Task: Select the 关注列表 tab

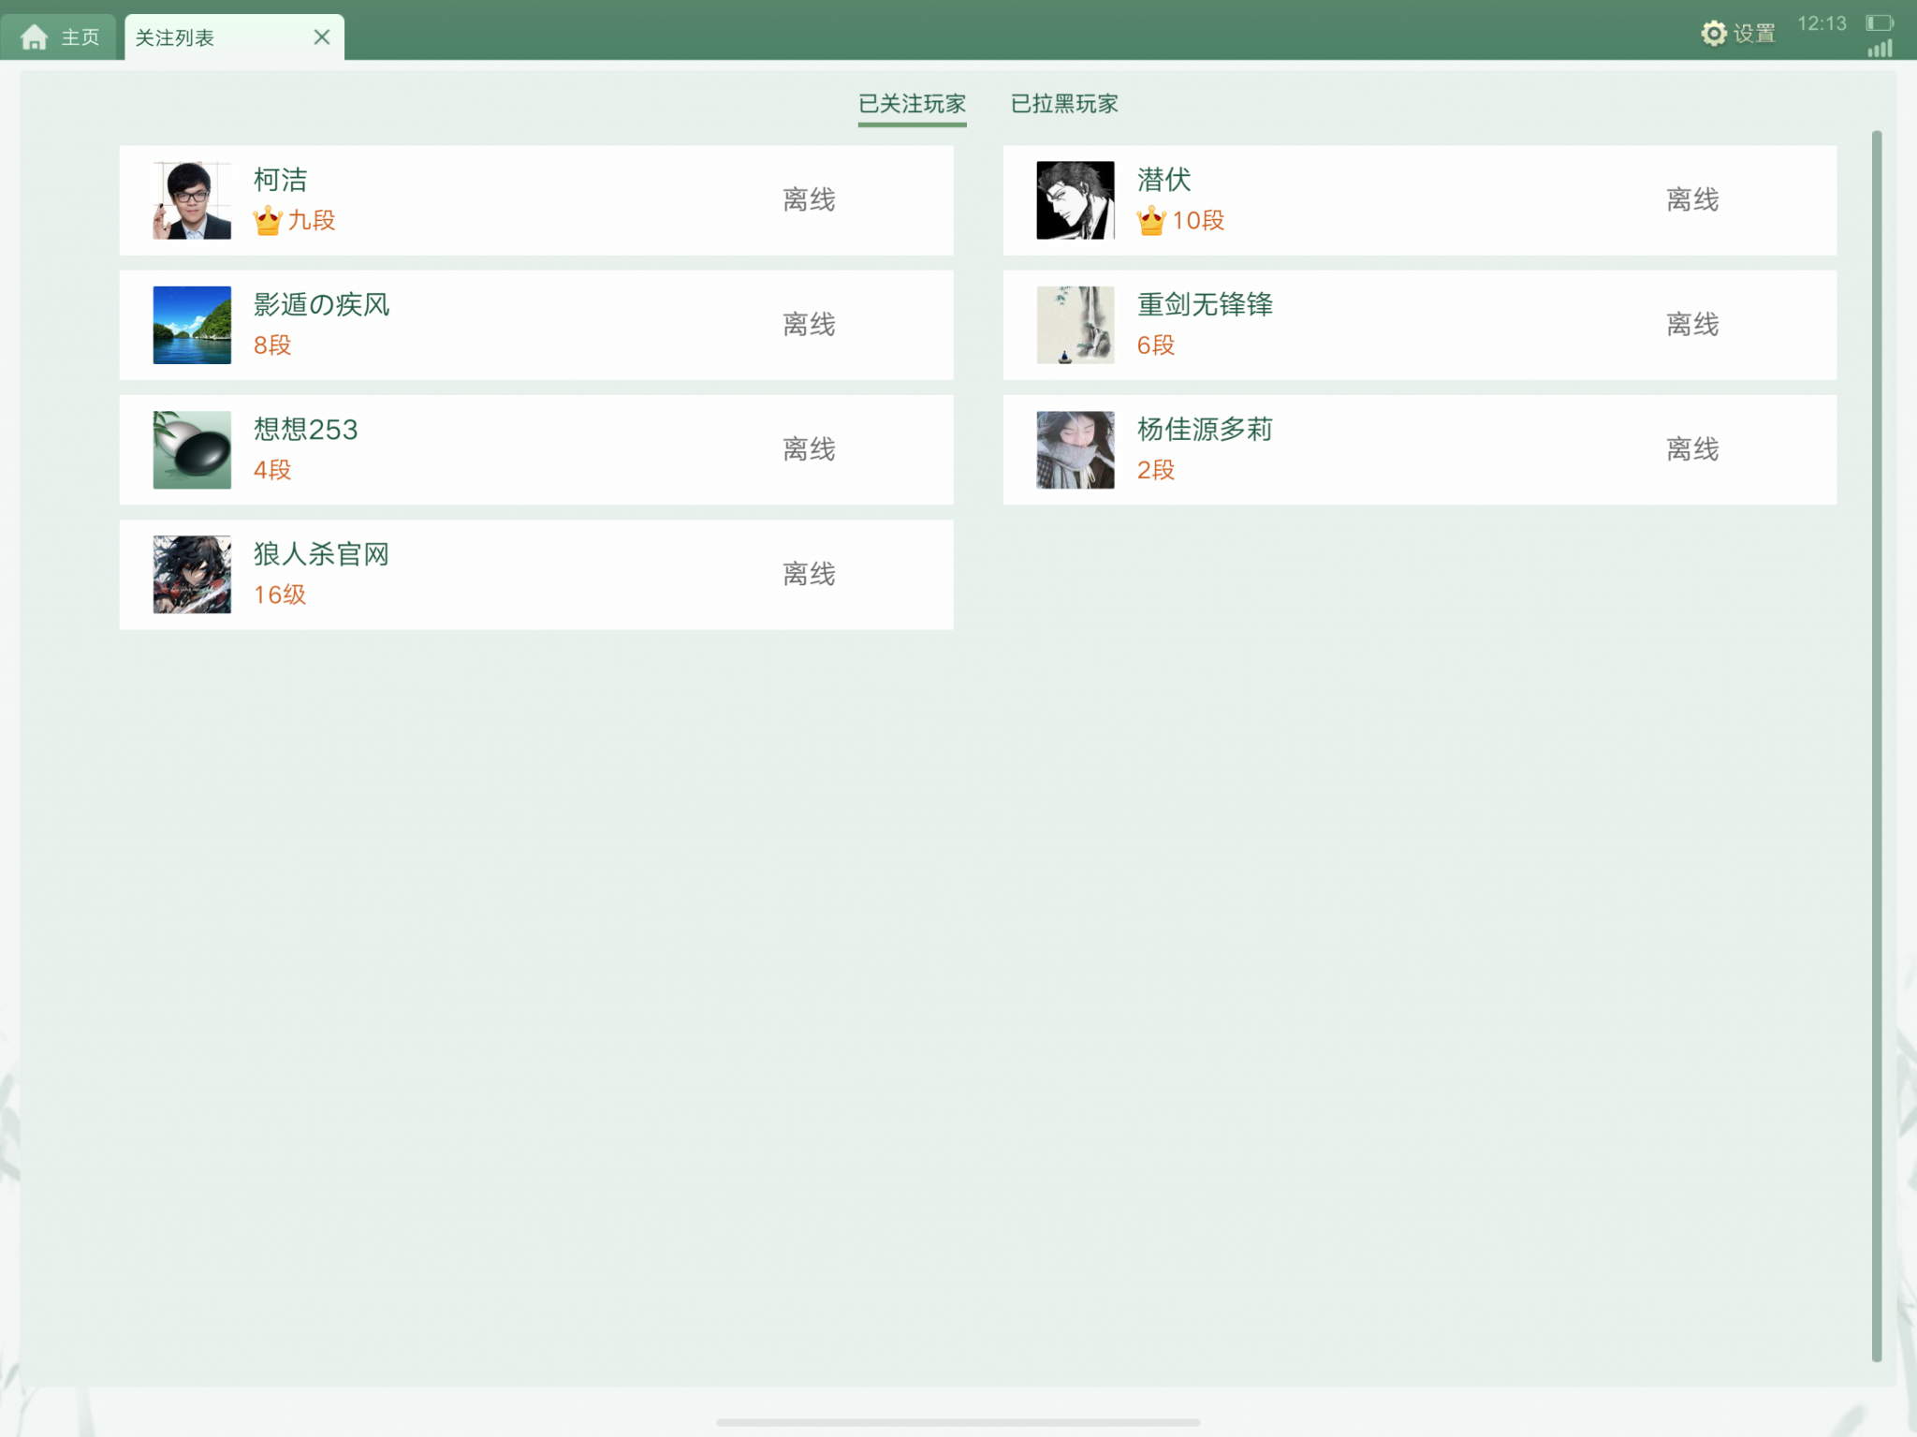Action: point(234,37)
